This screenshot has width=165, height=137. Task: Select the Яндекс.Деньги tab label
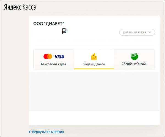tap(94, 64)
